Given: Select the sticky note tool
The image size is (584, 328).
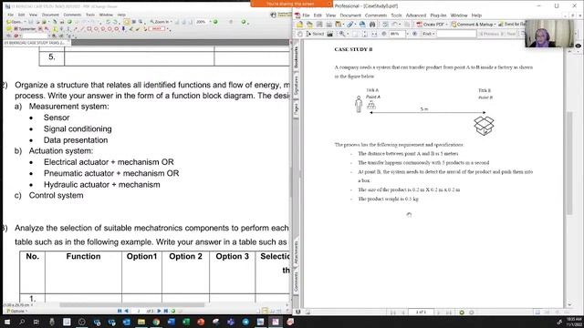Looking at the screenshot, I should pyautogui.click(x=8, y=29).
